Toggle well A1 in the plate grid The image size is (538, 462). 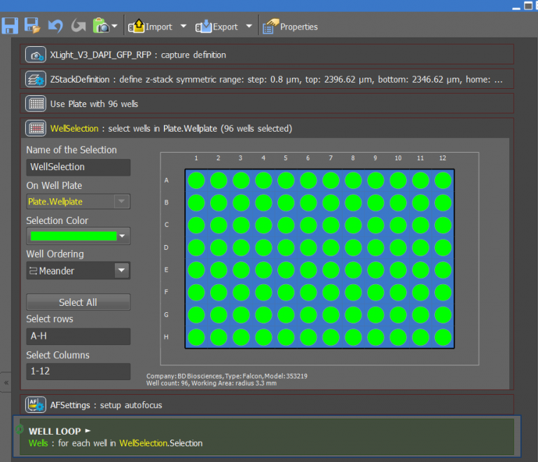tap(196, 180)
